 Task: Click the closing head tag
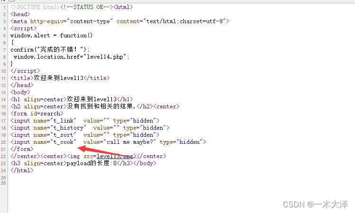[x=22, y=85]
